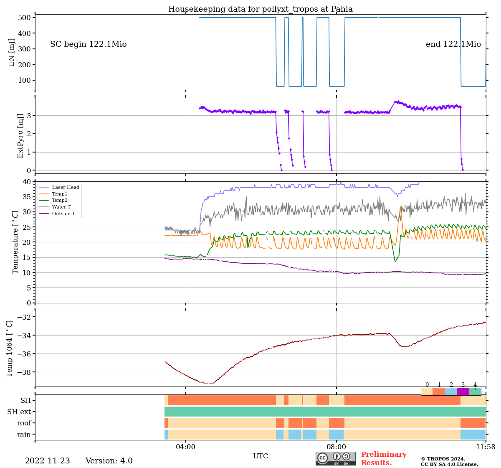Click the colorbar swatch labeled 0
The image size is (501, 468).
point(427,392)
